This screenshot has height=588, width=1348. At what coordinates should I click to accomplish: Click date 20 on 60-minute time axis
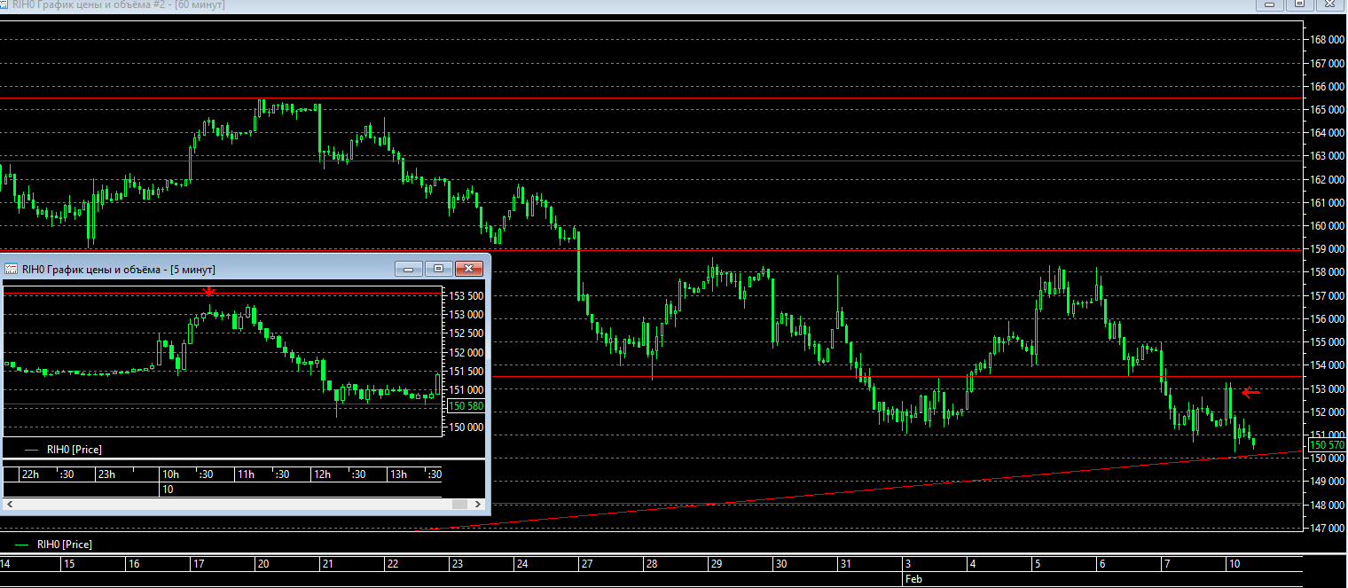tap(263, 564)
